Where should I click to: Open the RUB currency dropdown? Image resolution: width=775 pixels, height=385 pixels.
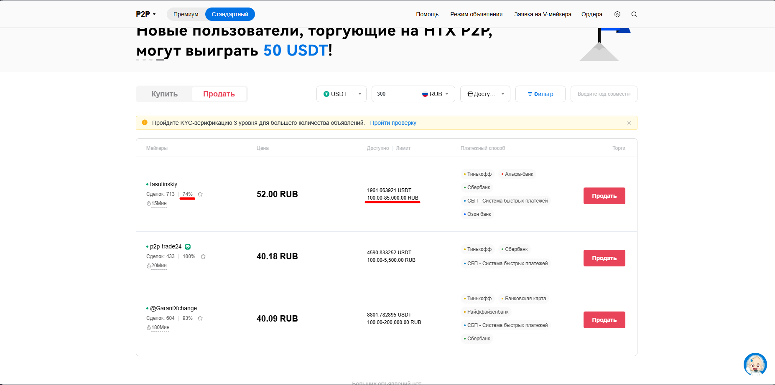pos(436,94)
